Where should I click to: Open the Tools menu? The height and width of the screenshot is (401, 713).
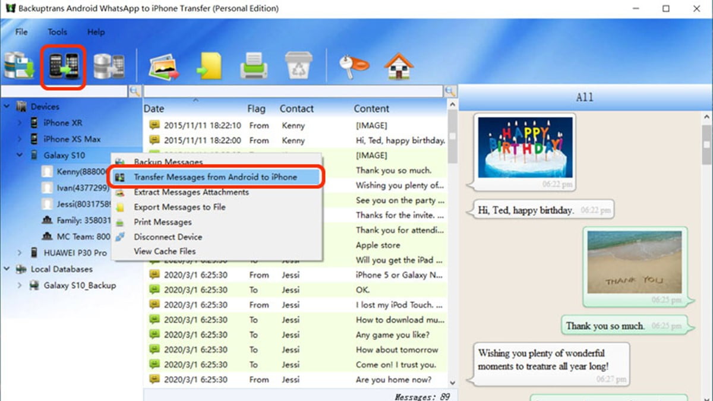coord(58,32)
